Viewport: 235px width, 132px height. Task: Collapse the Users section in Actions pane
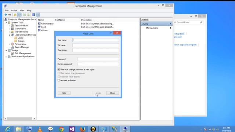tap(170, 24)
